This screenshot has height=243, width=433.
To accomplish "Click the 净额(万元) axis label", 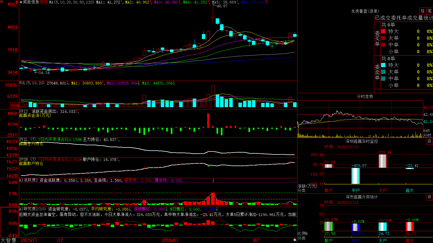I will click(x=307, y=186).
